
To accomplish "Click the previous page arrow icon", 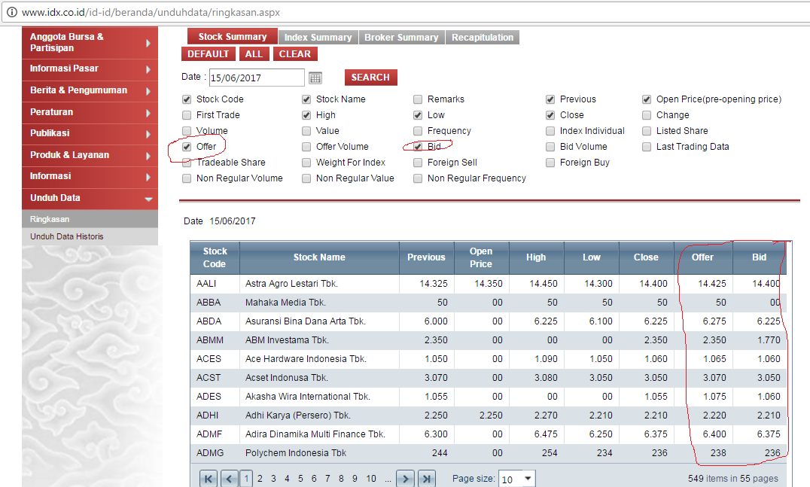I will point(227,478).
